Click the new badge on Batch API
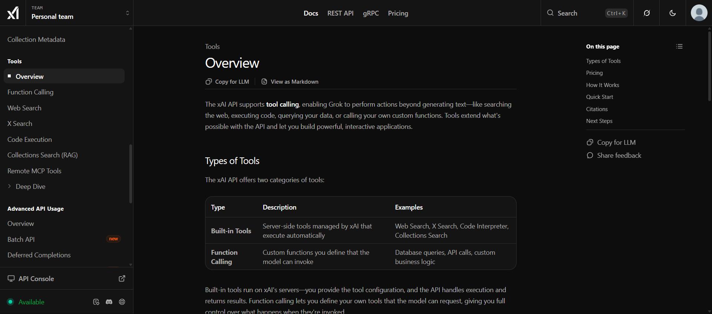This screenshot has height=314, width=712. pyautogui.click(x=113, y=239)
